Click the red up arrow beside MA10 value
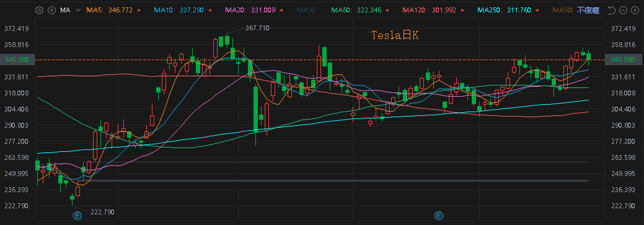The height and width of the screenshot is (225, 644). point(210,11)
